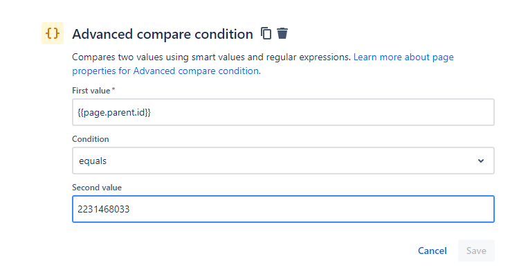The height and width of the screenshot is (272, 519).
Task: Follow 'properties for Advanced compare condition' link
Action: coord(167,71)
